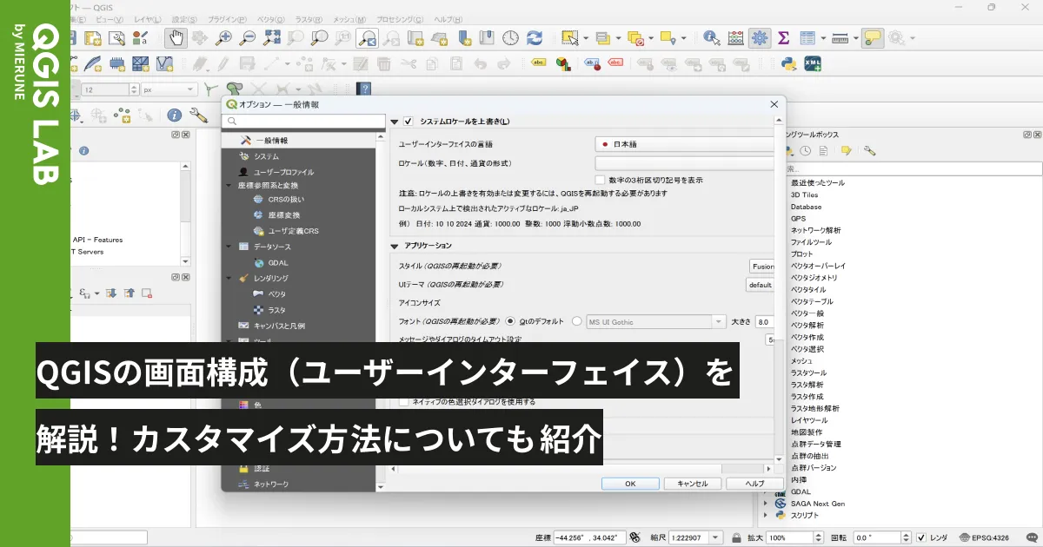Viewport: 1043px width, 547px height.
Task: Select the Pan Map hand tool
Action: [x=176, y=37]
